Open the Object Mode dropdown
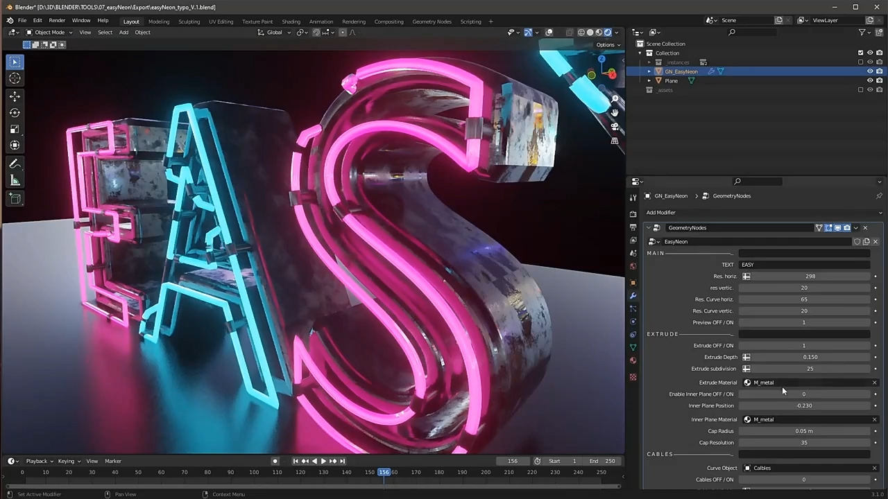This screenshot has height=499, width=888. click(49, 32)
